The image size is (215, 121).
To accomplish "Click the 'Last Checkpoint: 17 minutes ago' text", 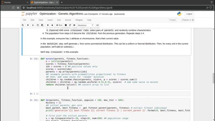I will 98,14.
